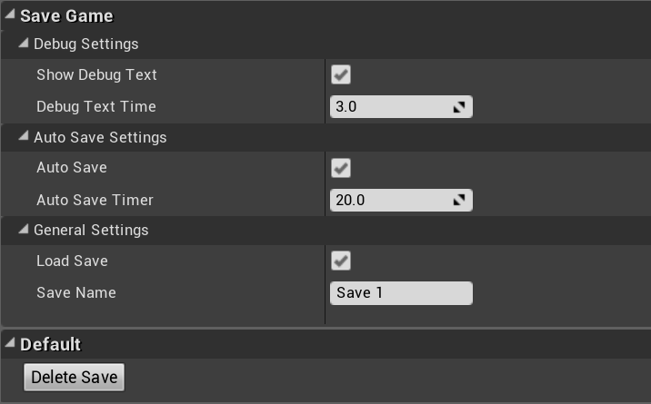The height and width of the screenshot is (404, 651).
Task: Select the Auto Save Timer property label
Action: (95, 200)
